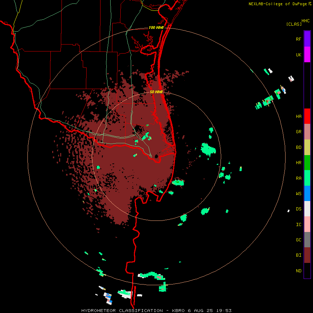313x313 pixels.
Task: Click the 50 NMI range ring label
Action: 156,92
